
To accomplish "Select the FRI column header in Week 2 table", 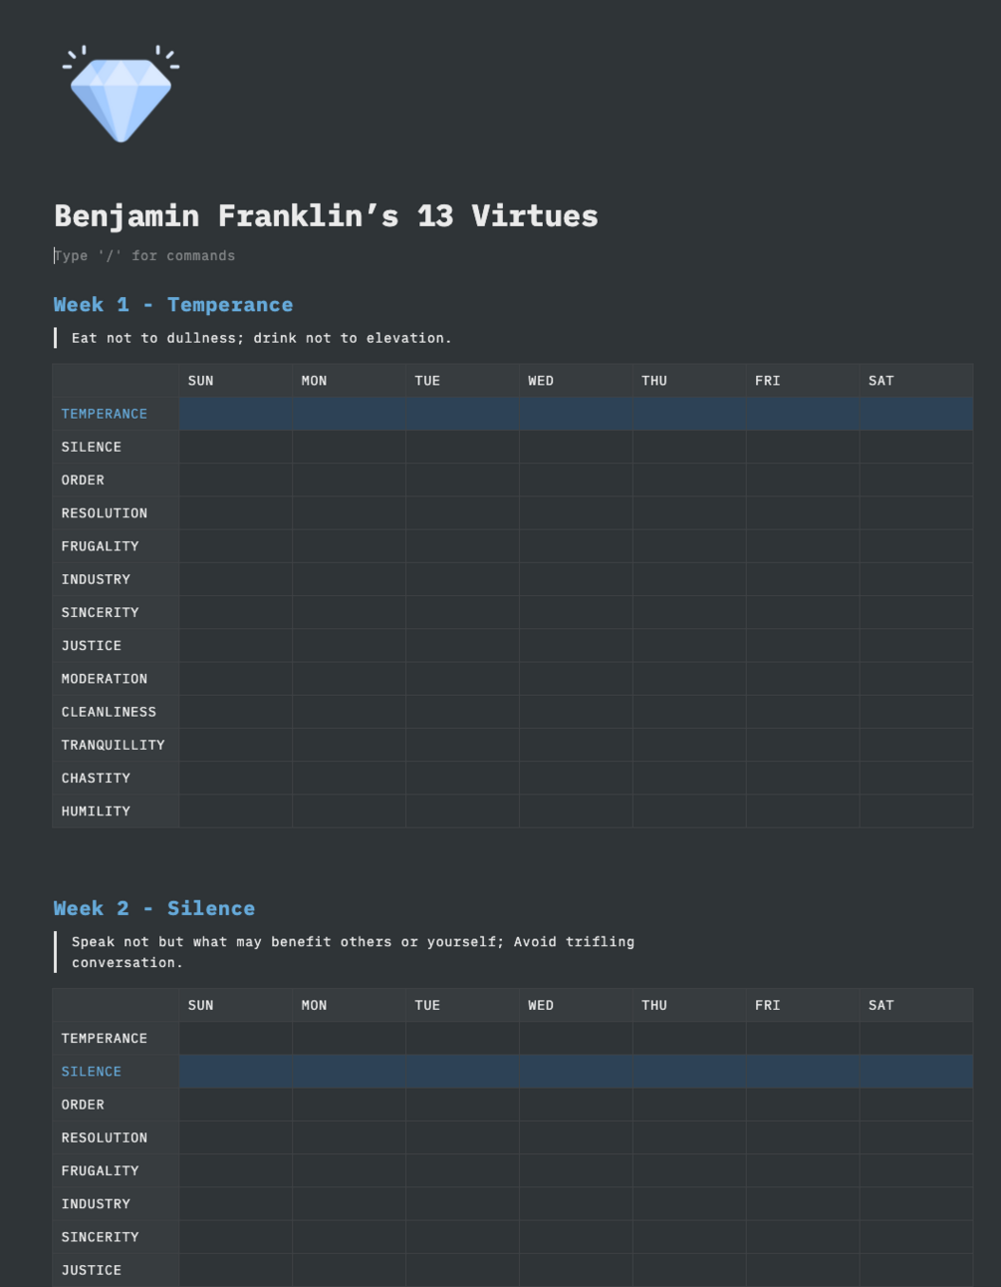I will pos(768,1005).
